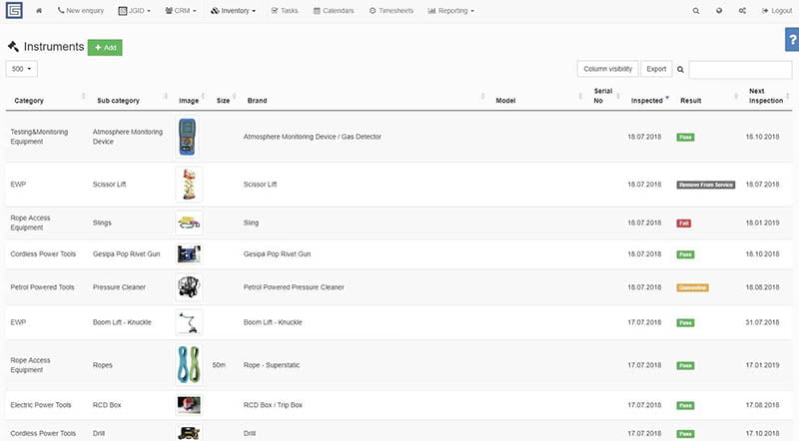Click the company logo icon

click(13, 11)
